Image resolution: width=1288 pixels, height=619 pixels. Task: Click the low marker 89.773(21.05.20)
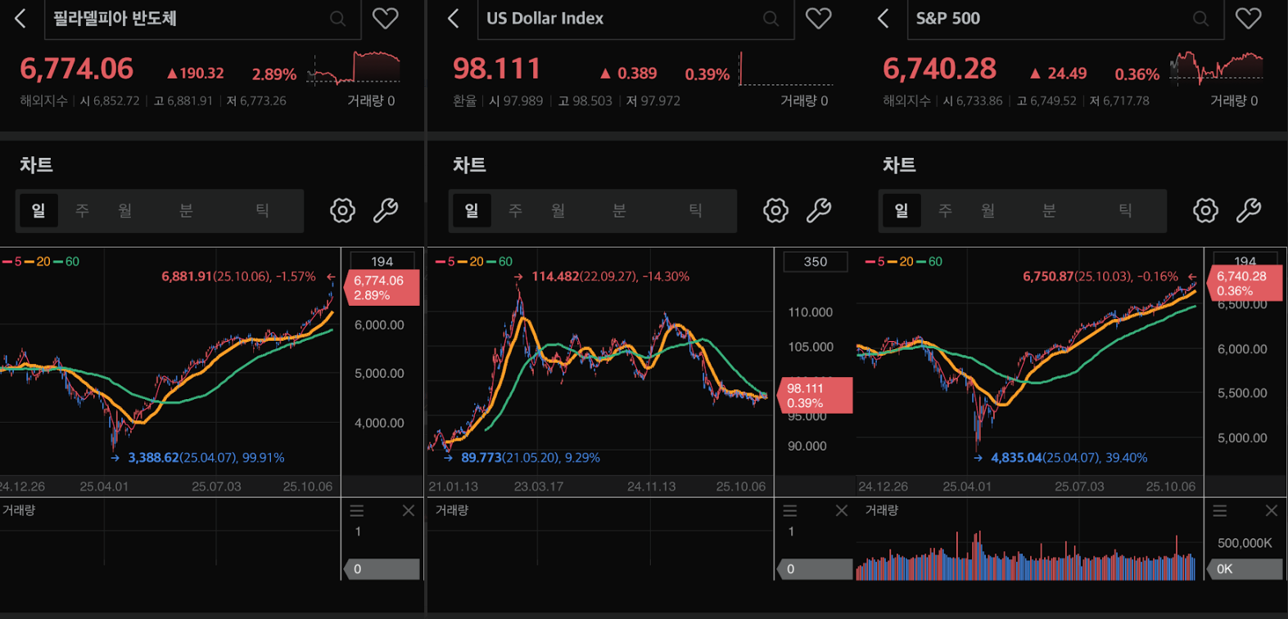[531, 458]
